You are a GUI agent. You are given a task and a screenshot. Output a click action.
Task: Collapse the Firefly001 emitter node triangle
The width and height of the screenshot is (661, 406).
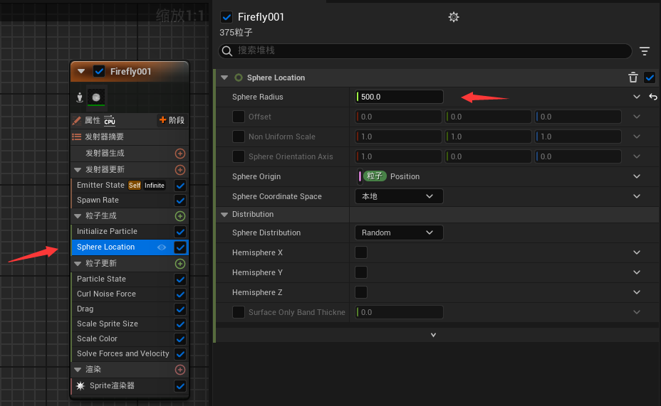(81, 72)
